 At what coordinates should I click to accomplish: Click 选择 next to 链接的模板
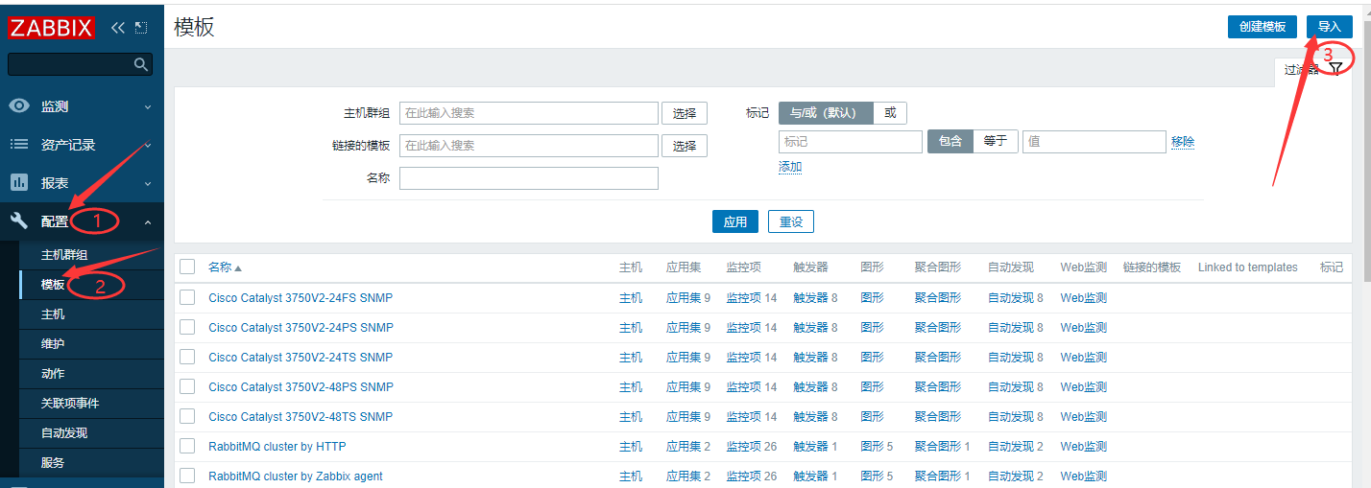pos(685,146)
